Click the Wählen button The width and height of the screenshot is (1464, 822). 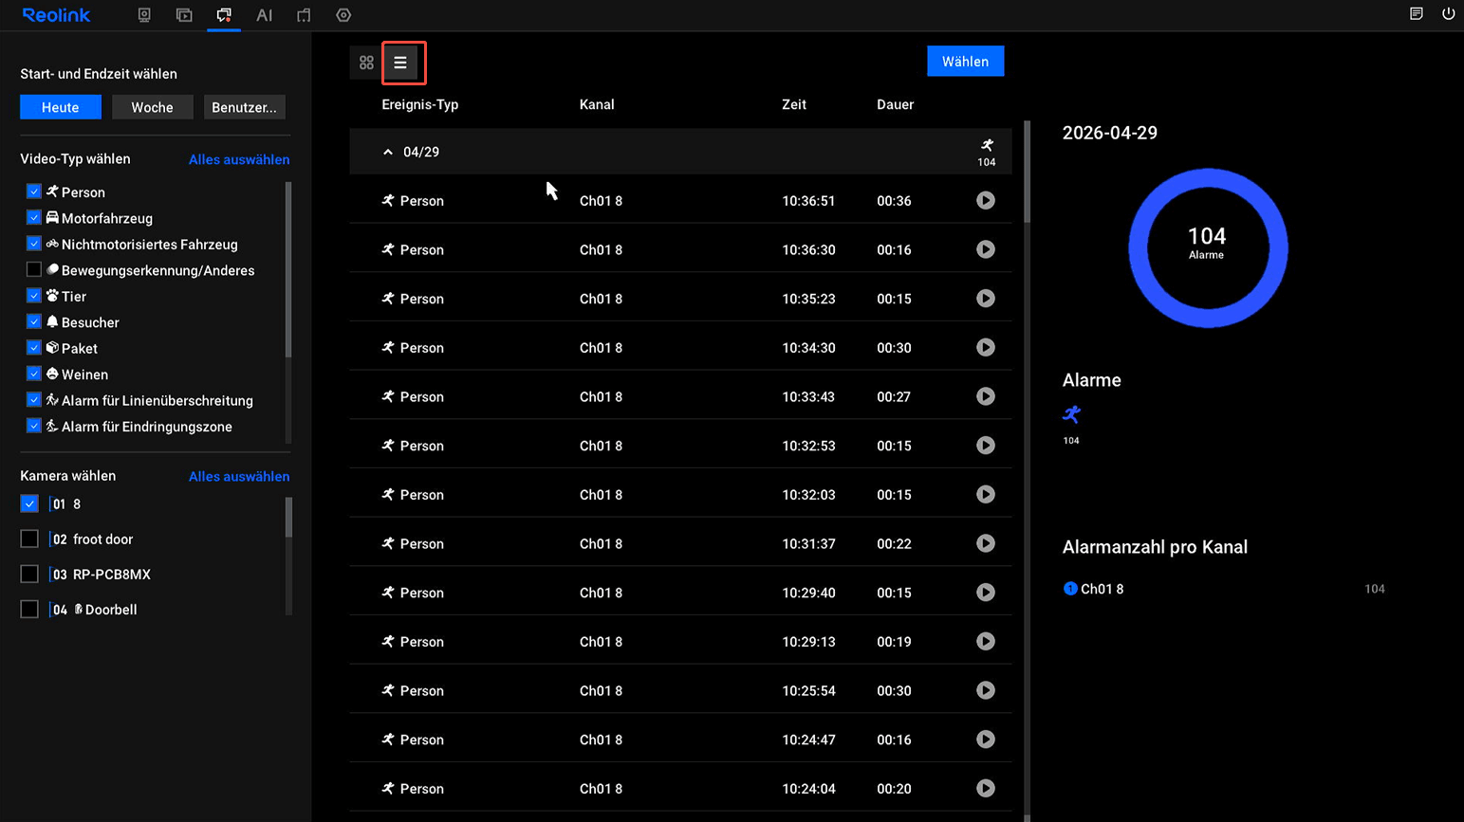point(965,62)
